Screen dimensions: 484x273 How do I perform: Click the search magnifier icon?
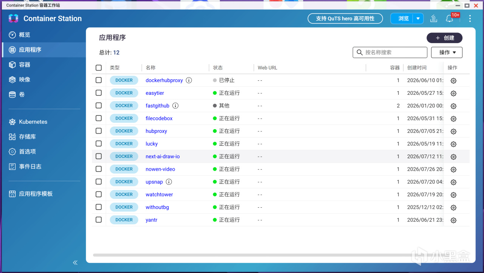pos(359,52)
